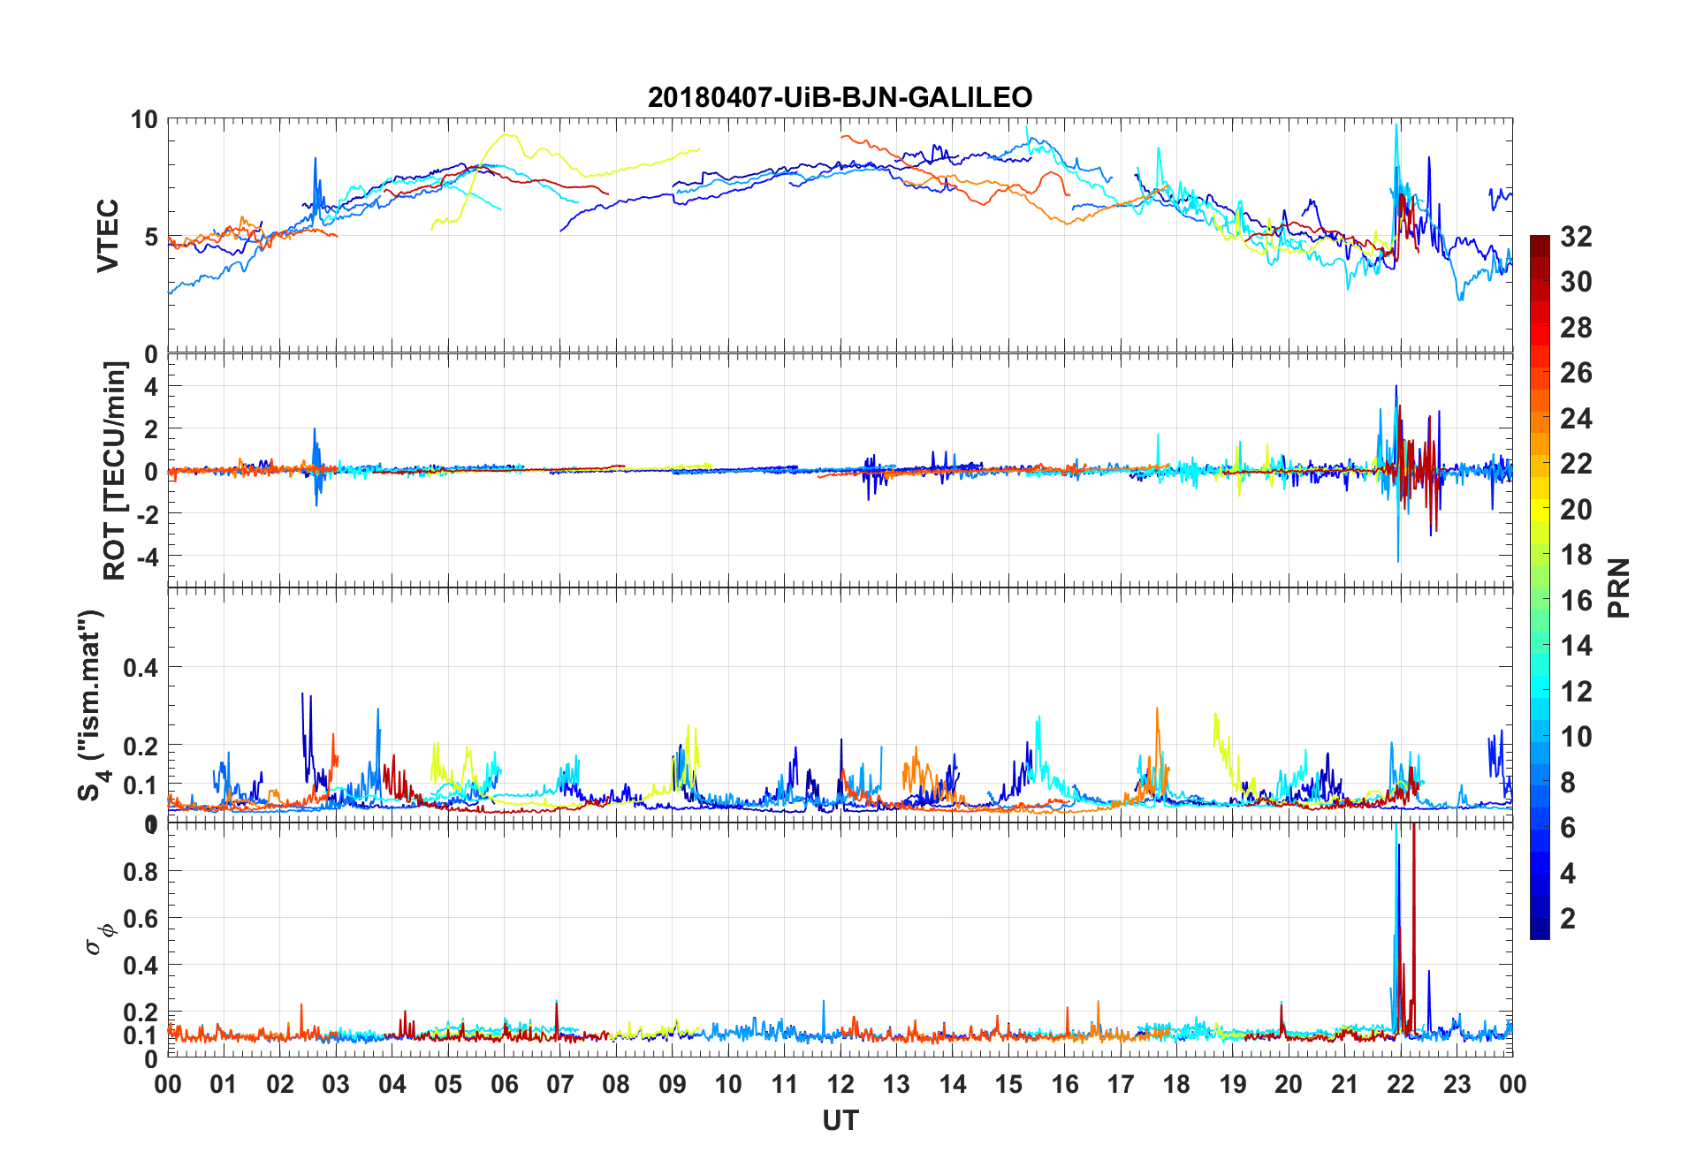Click x-axis tick label 01
The width and height of the screenshot is (1681, 1175).
(224, 1084)
